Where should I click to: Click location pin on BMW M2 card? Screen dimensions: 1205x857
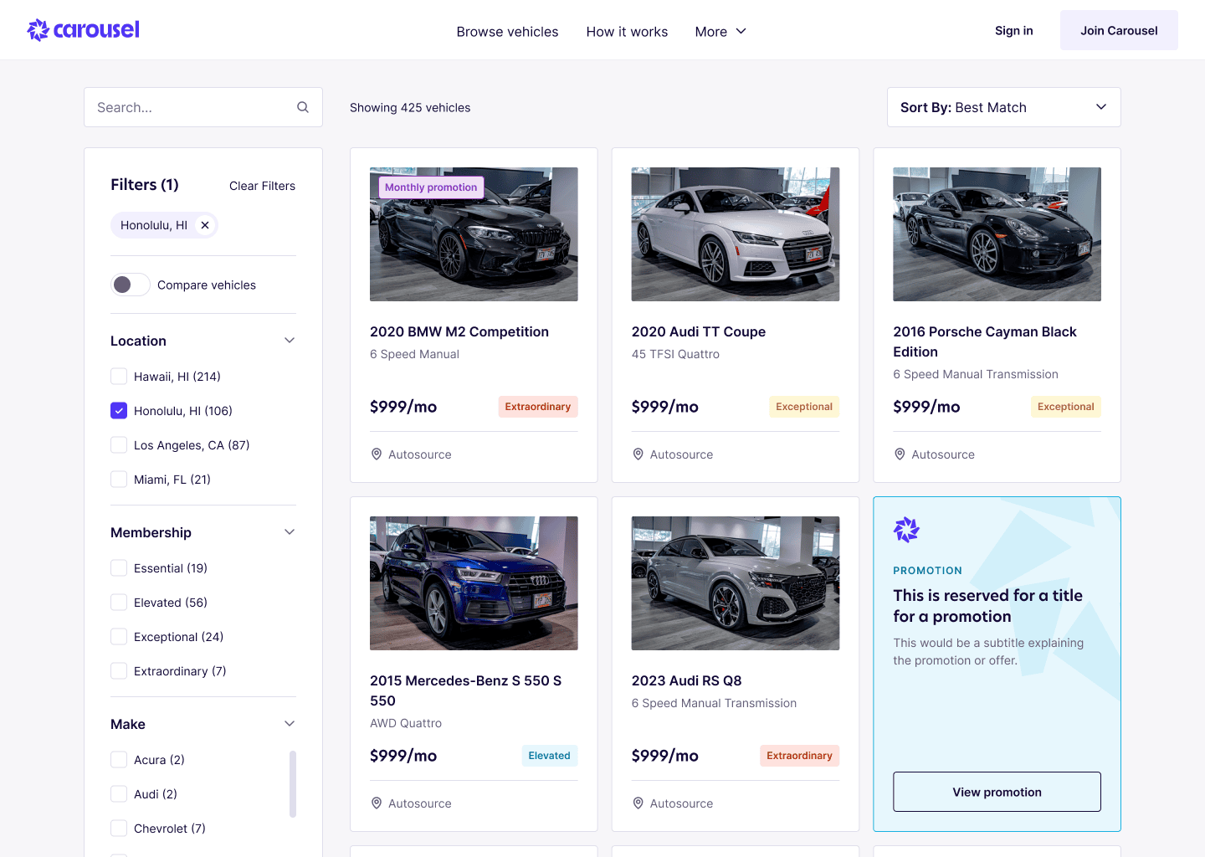(377, 454)
